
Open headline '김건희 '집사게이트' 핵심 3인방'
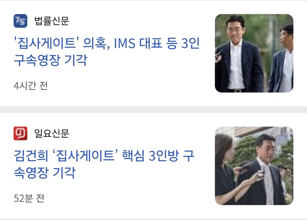point(96,156)
